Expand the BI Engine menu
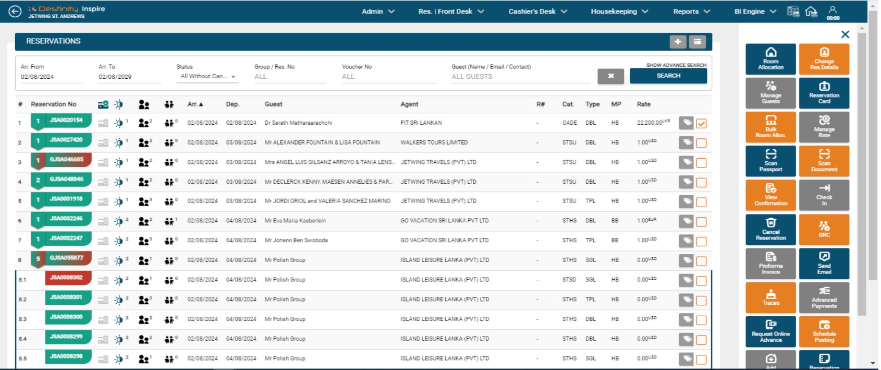 755,11
